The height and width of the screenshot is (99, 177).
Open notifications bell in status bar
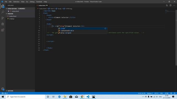[175, 93]
